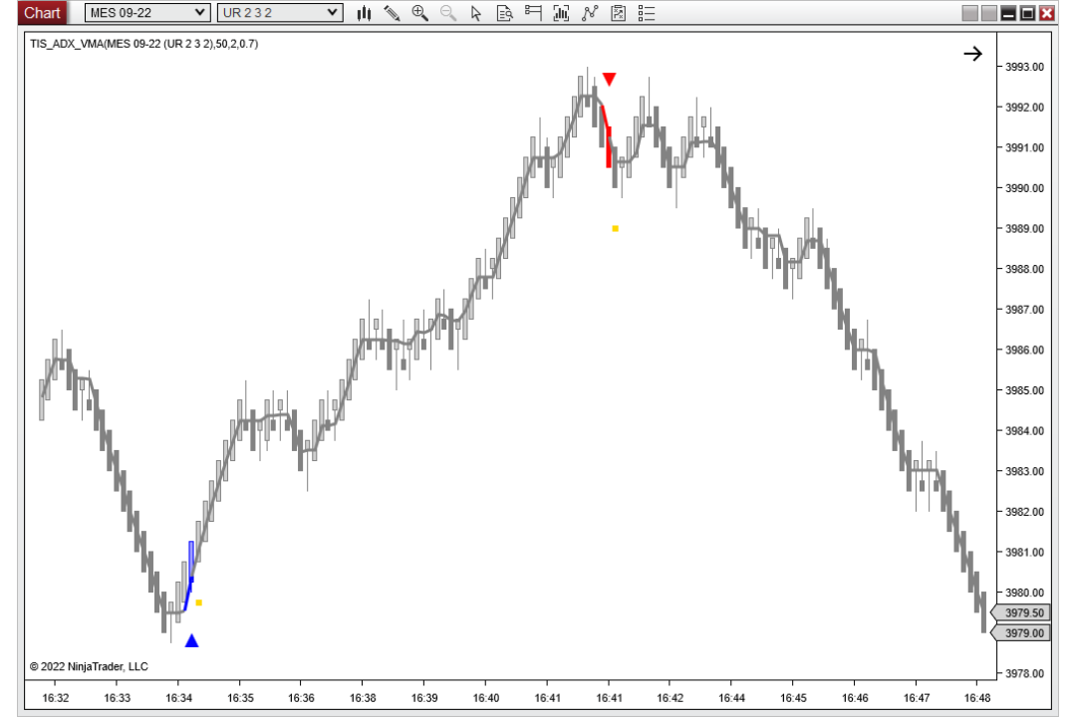Open the Drawing Tools pencil menu
The height and width of the screenshot is (717, 1076).
tap(392, 13)
